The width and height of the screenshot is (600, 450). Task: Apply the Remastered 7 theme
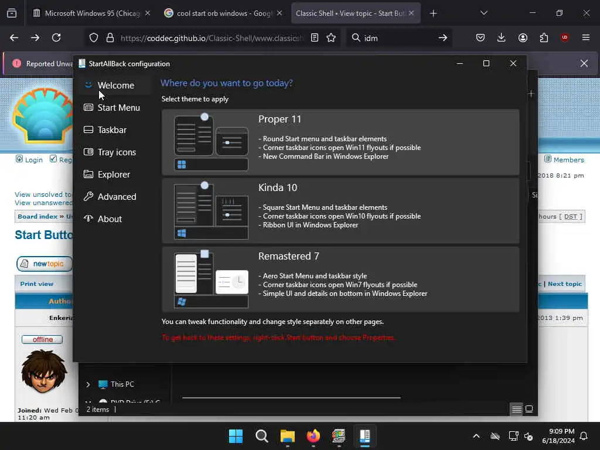(340, 279)
